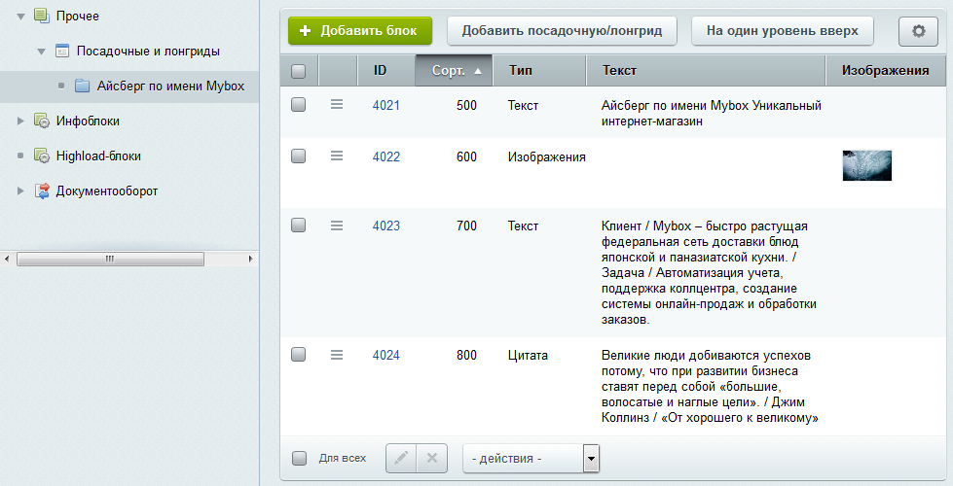Check the select-all checkbox in table header
The height and width of the screenshot is (486, 953).
pyautogui.click(x=299, y=71)
